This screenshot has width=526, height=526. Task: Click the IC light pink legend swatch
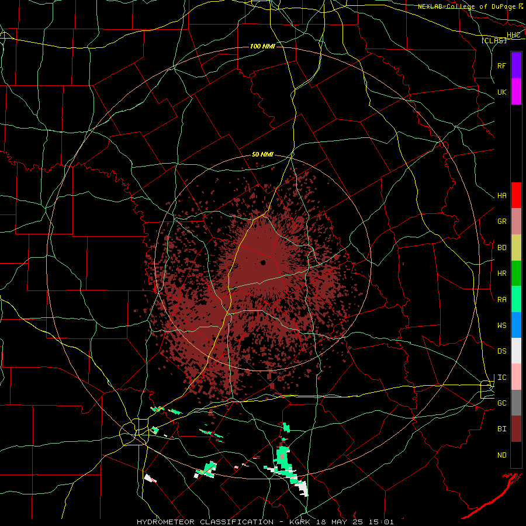click(x=516, y=377)
